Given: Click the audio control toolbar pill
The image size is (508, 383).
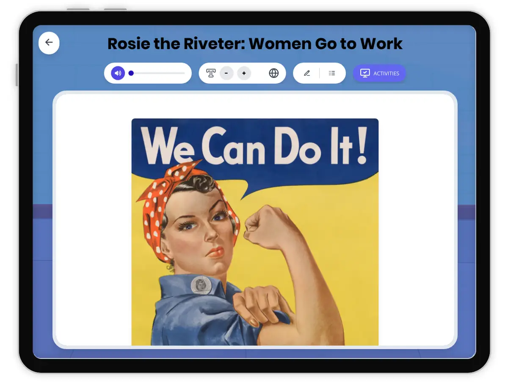Looking at the screenshot, I should 148,73.
